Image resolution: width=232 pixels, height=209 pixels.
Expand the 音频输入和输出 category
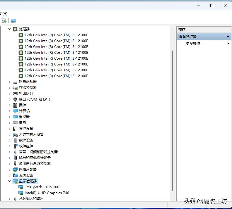(9, 199)
